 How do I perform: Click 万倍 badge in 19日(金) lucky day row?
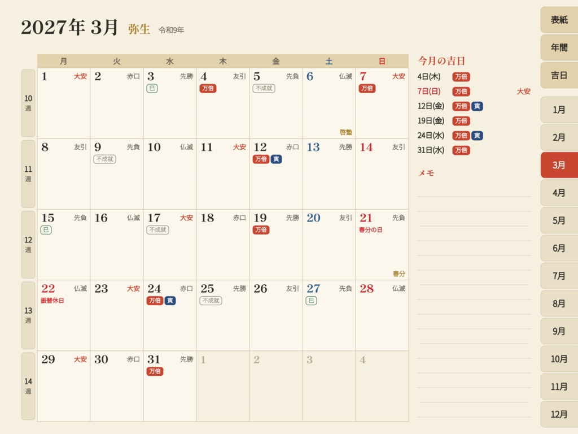461,121
